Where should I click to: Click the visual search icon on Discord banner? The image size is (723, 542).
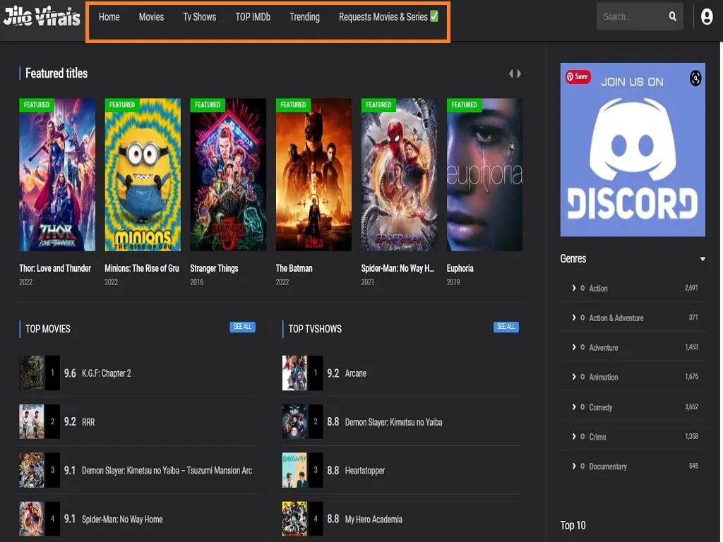695,78
